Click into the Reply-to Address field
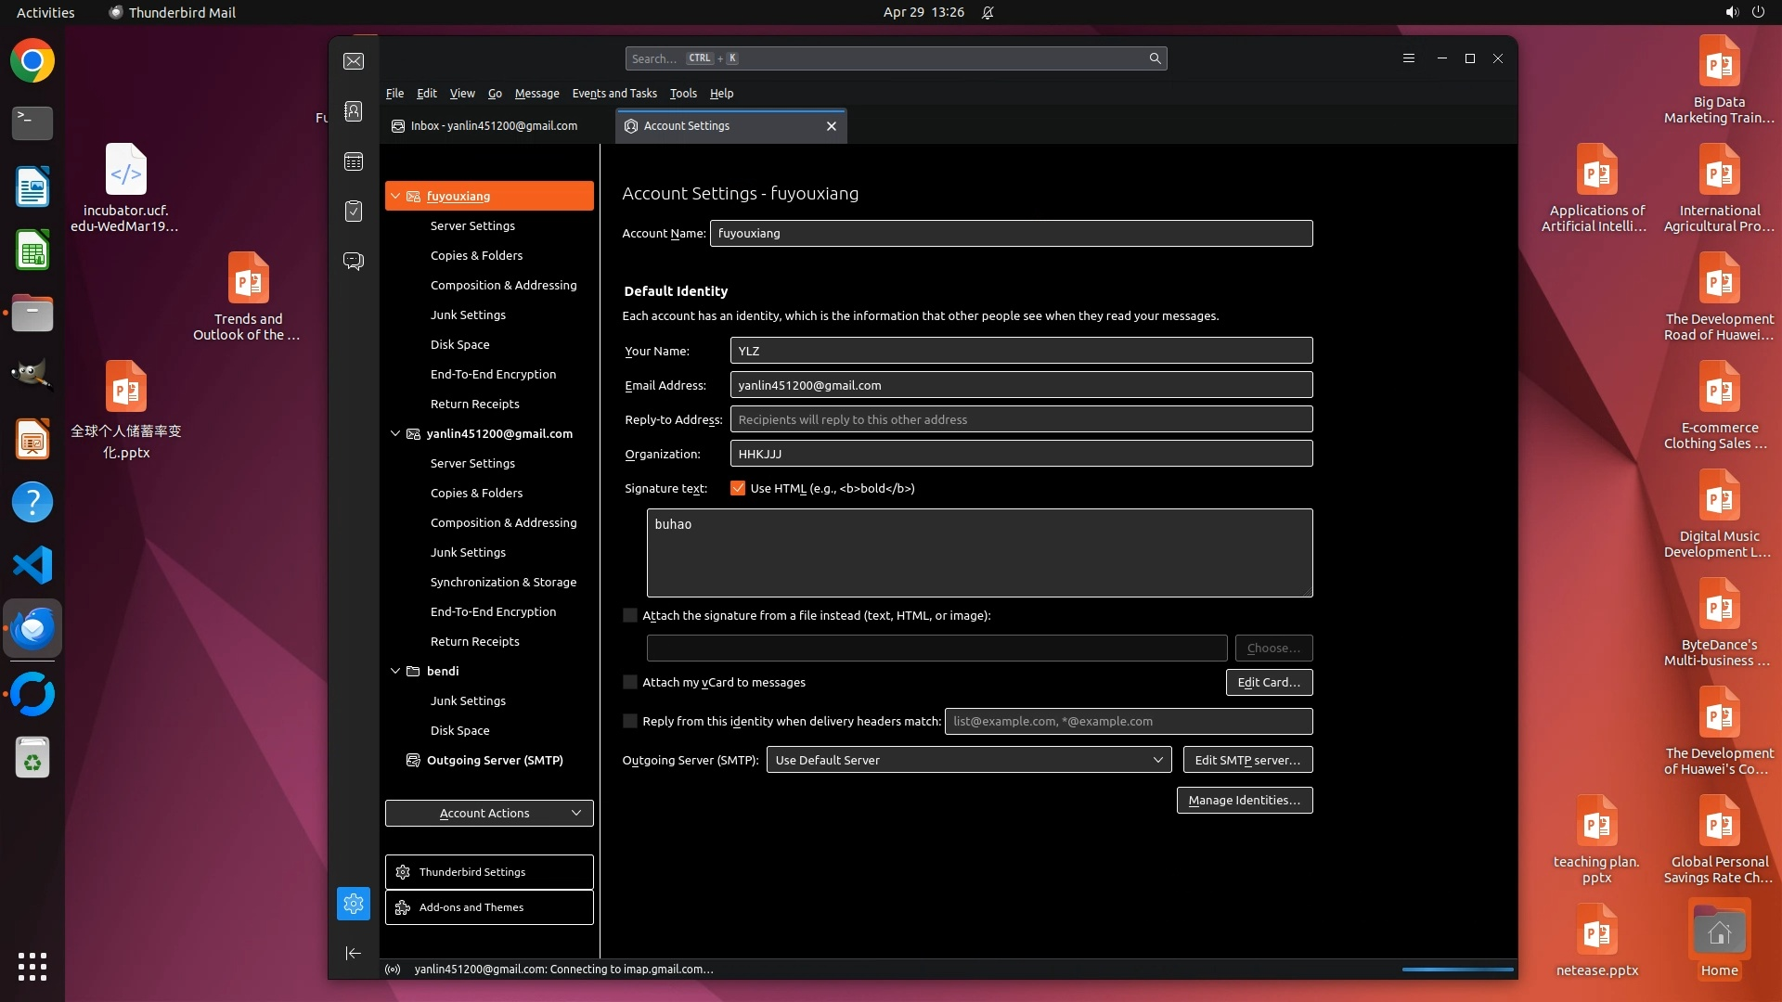1782x1002 pixels. click(1021, 419)
